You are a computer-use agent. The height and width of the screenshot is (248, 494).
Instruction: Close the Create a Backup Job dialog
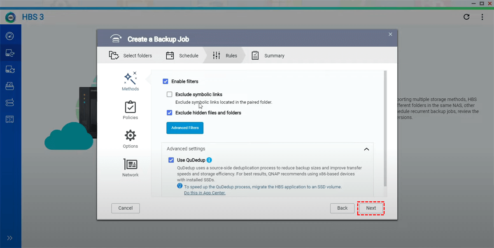point(390,34)
